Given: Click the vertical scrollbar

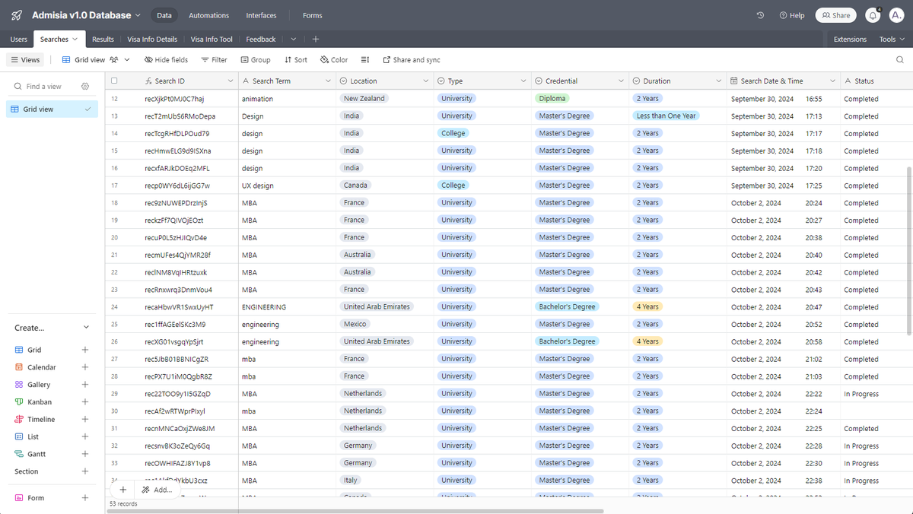Looking at the screenshot, I should point(908,251).
